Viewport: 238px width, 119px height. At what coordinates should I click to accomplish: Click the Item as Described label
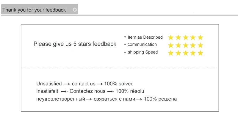(145, 37)
